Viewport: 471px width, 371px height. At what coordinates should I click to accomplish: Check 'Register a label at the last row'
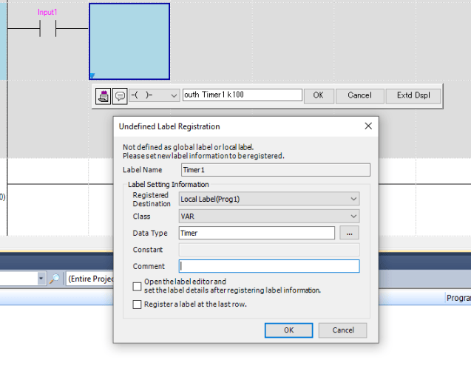click(x=137, y=304)
